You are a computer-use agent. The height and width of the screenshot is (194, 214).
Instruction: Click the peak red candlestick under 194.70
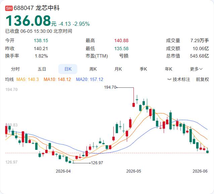(x=133, y=105)
